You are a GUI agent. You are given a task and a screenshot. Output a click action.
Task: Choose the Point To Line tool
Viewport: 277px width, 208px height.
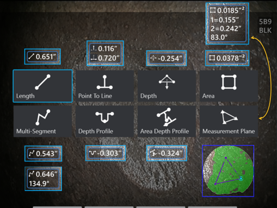(104, 86)
